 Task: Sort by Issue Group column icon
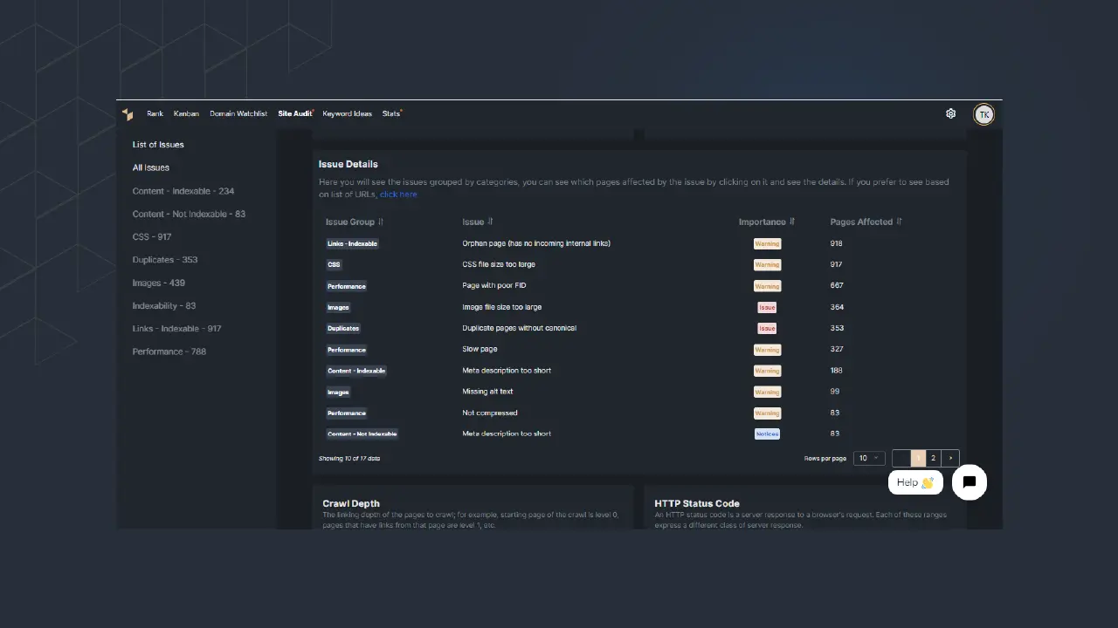coord(381,222)
